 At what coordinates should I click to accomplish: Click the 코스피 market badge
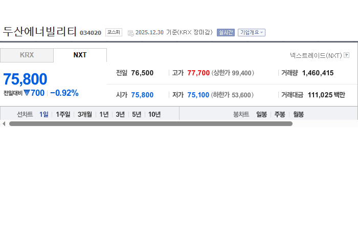tap(114, 32)
